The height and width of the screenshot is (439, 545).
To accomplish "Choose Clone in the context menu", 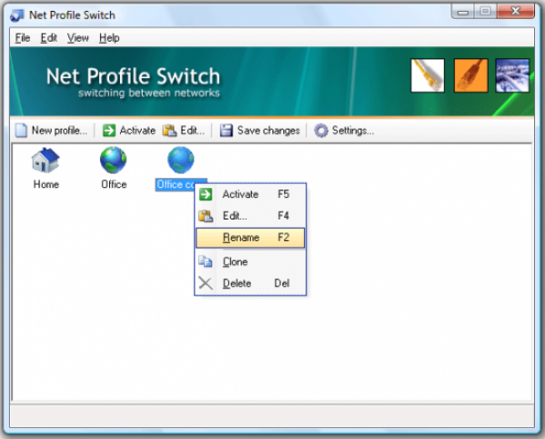I will click(251, 261).
